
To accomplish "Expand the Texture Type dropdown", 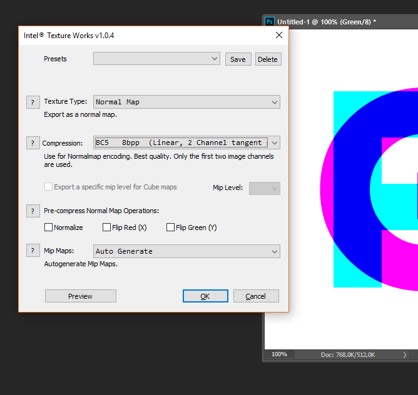I will (186, 102).
